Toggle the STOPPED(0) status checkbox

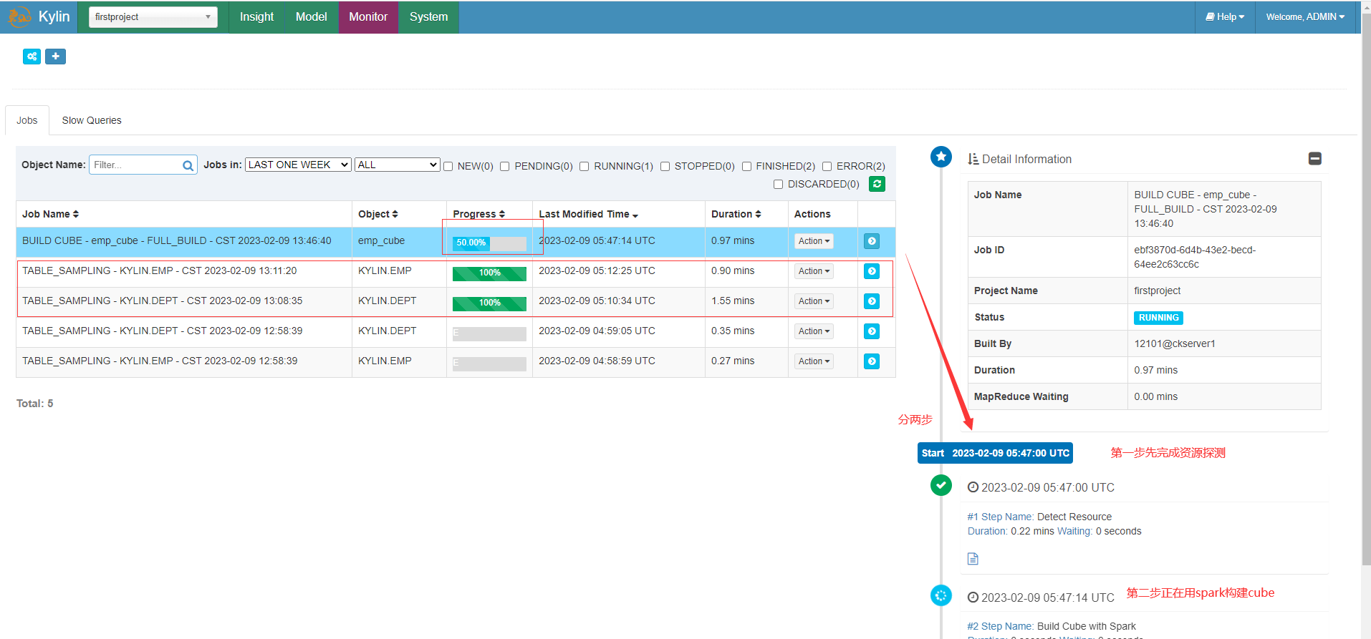coord(665,166)
